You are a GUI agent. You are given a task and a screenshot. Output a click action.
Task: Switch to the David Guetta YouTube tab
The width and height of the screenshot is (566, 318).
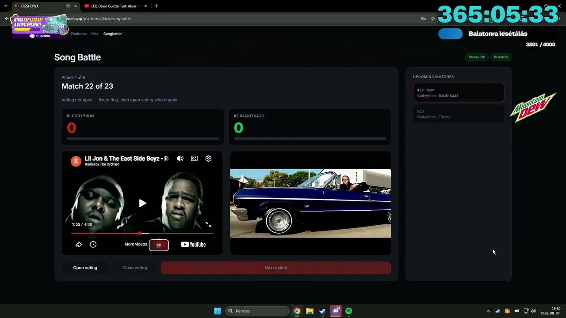point(115,6)
